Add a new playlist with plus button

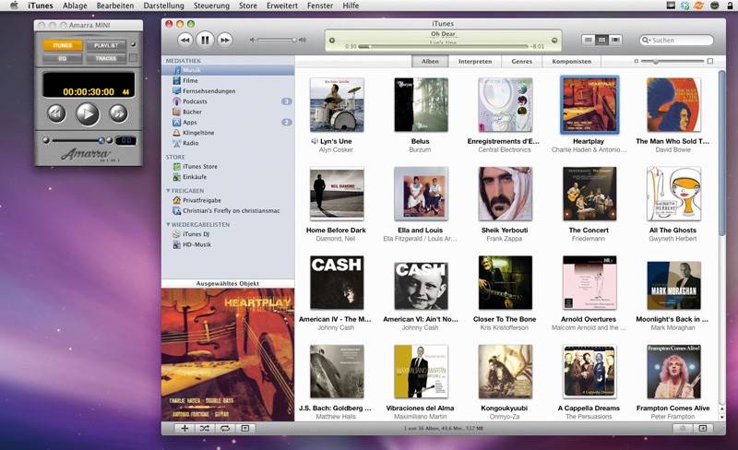click(184, 429)
